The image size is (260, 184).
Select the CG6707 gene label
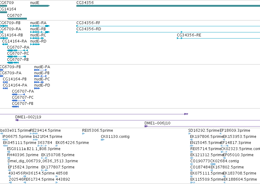click(14, 15)
